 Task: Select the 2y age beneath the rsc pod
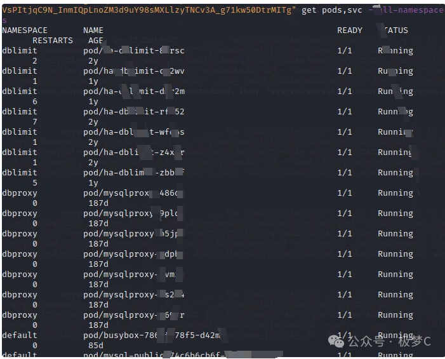pyautogui.click(x=93, y=61)
